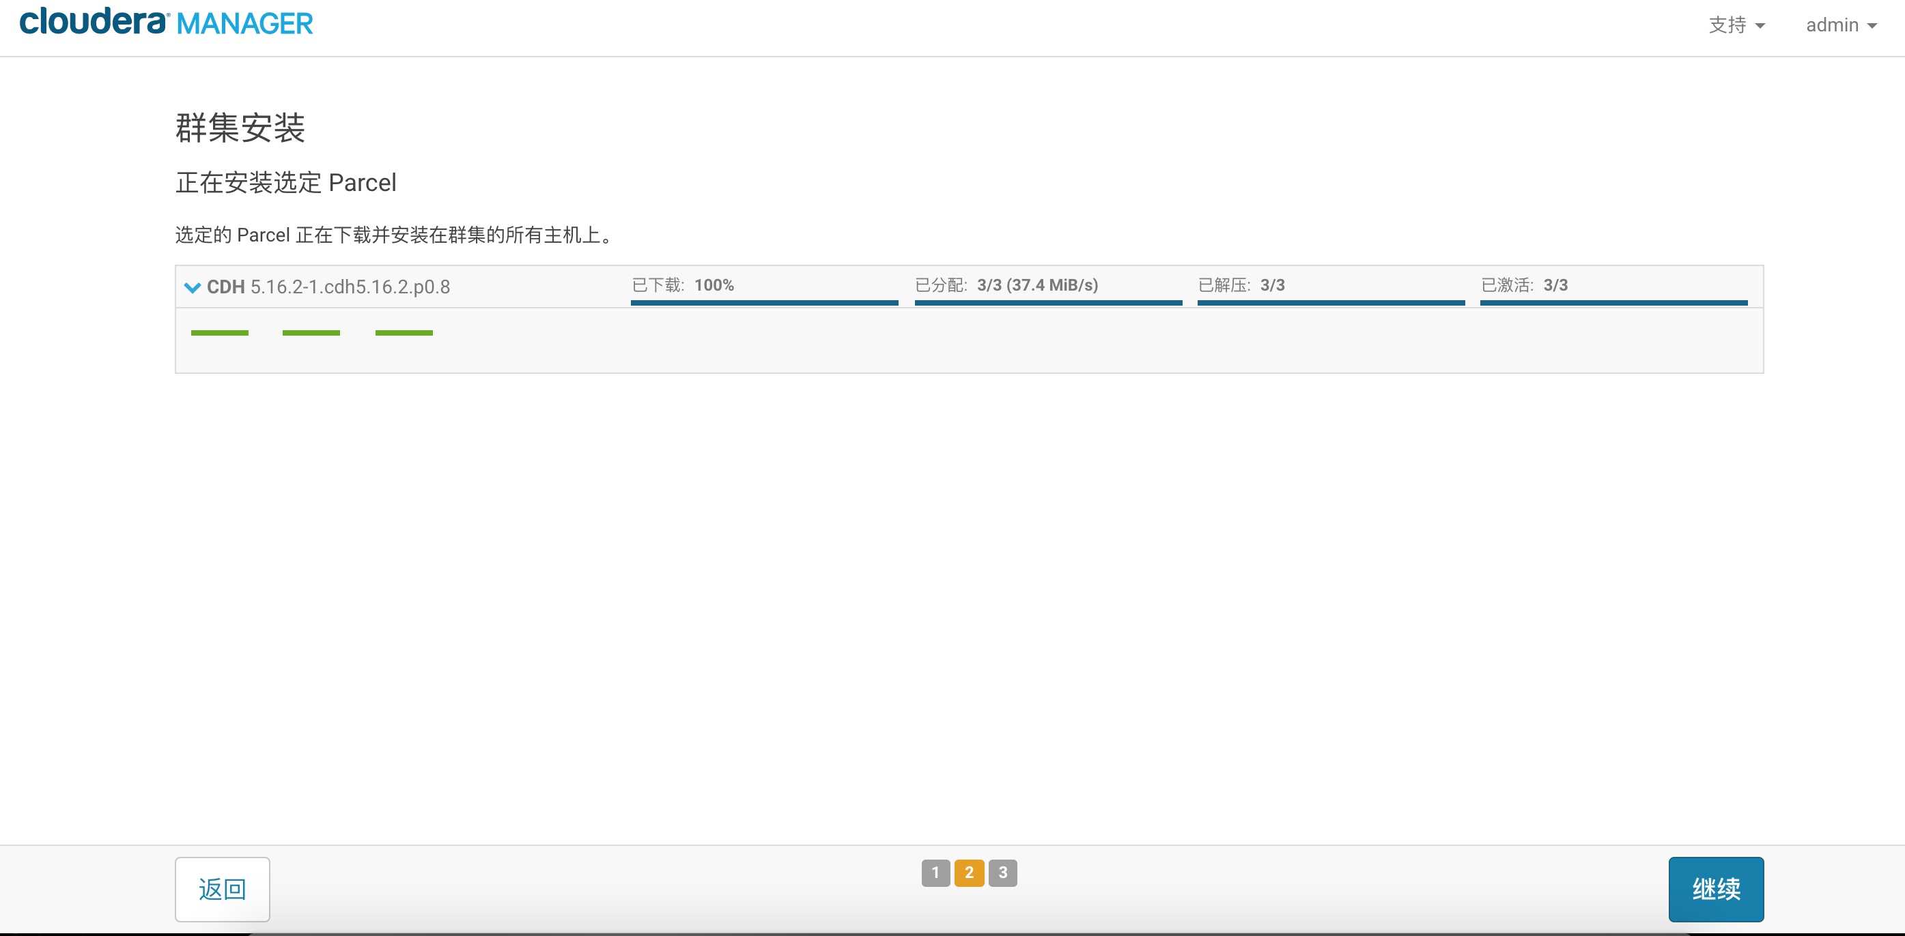Screen dimensions: 1905x936
Task: Click the 已解压 3/3 label
Action: [x=1241, y=285]
